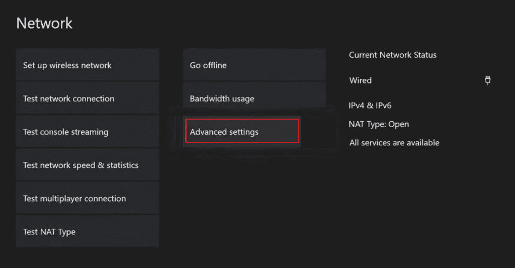Open Advanced settings
This screenshot has width=515, height=268.
pos(242,131)
